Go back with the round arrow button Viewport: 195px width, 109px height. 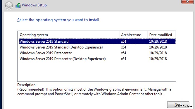(x=9, y=6)
